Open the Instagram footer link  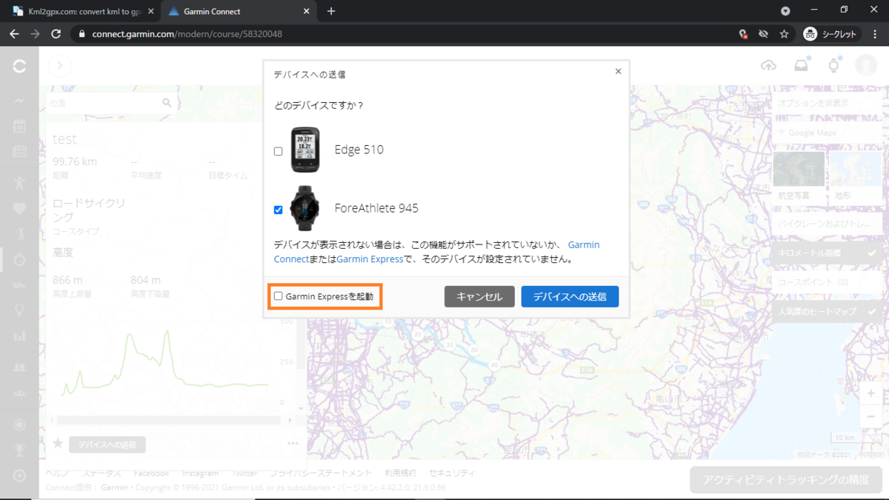200,473
